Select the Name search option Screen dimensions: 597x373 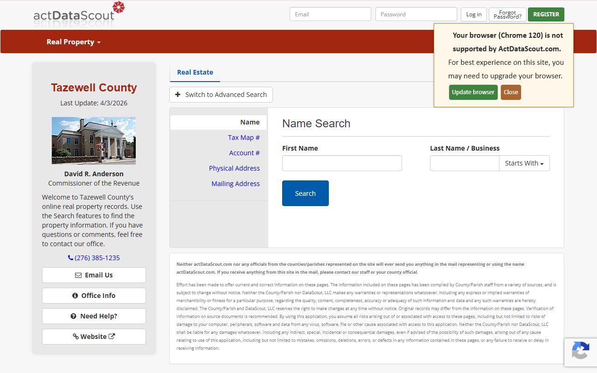219,122
